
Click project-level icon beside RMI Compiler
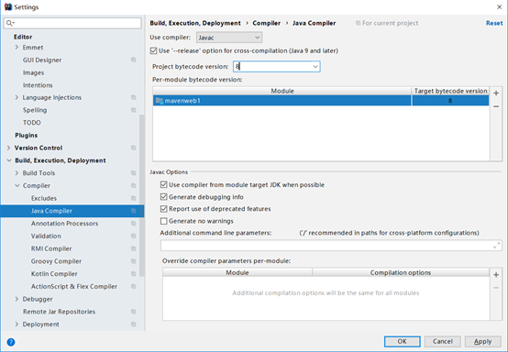click(134, 248)
